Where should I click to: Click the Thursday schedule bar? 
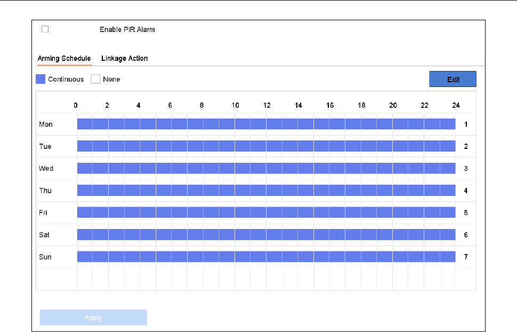point(266,191)
